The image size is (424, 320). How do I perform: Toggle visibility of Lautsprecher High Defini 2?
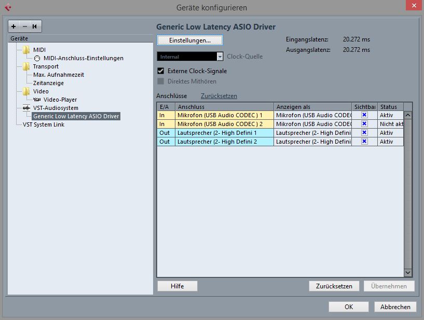(x=364, y=142)
